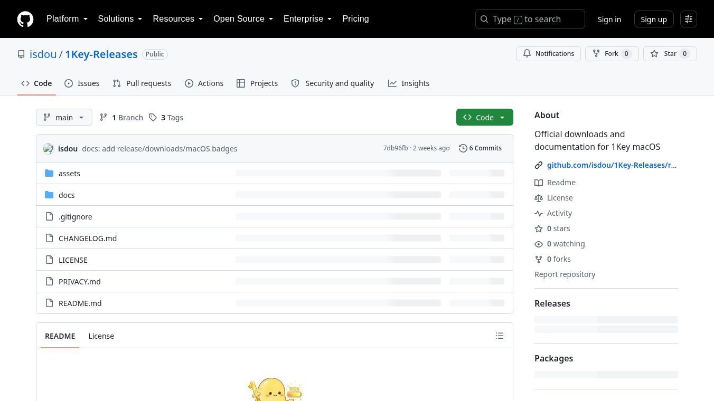Select the License tab in file viewer
The width and height of the screenshot is (714, 401).
click(x=101, y=336)
